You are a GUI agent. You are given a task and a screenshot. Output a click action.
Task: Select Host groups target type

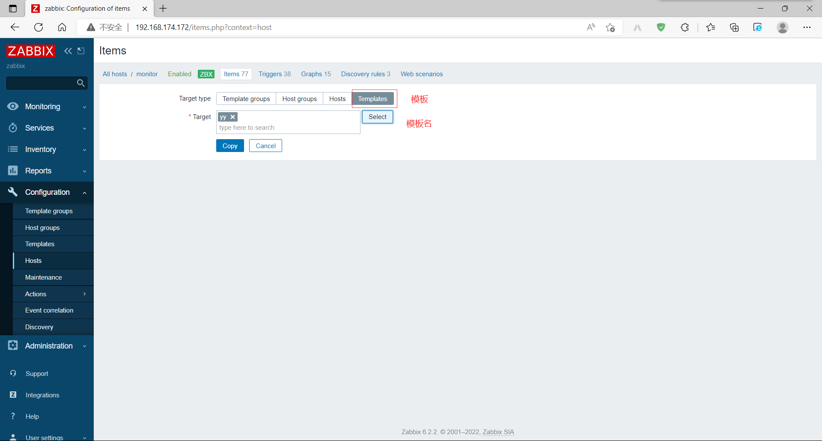tap(300, 98)
